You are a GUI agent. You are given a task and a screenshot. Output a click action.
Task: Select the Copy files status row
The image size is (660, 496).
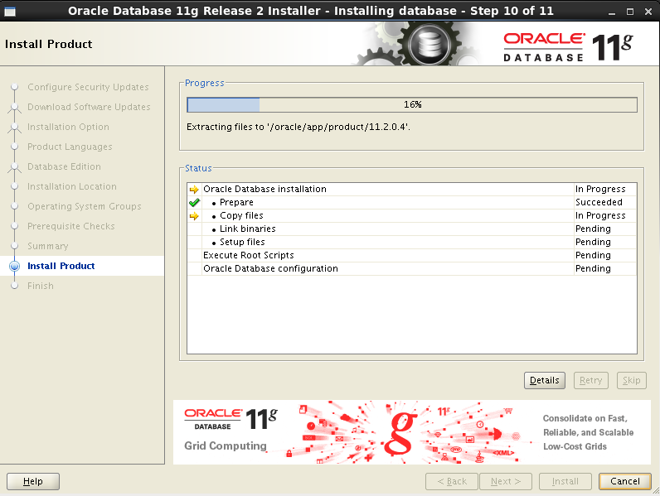tap(412, 215)
